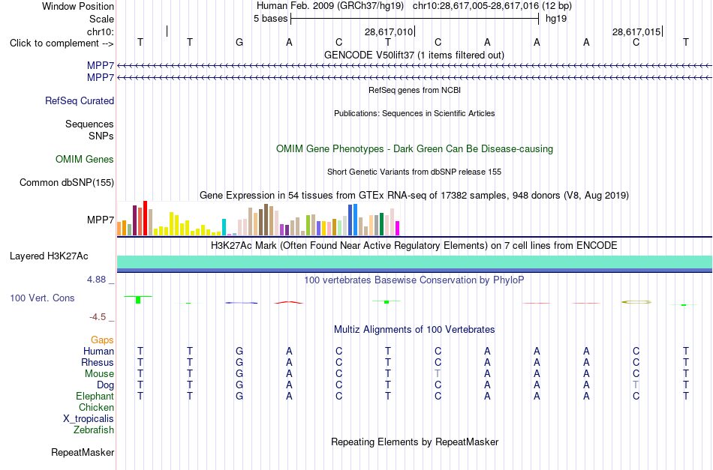Open the Common dbSNP(155) track label

[x=67, y=183]
